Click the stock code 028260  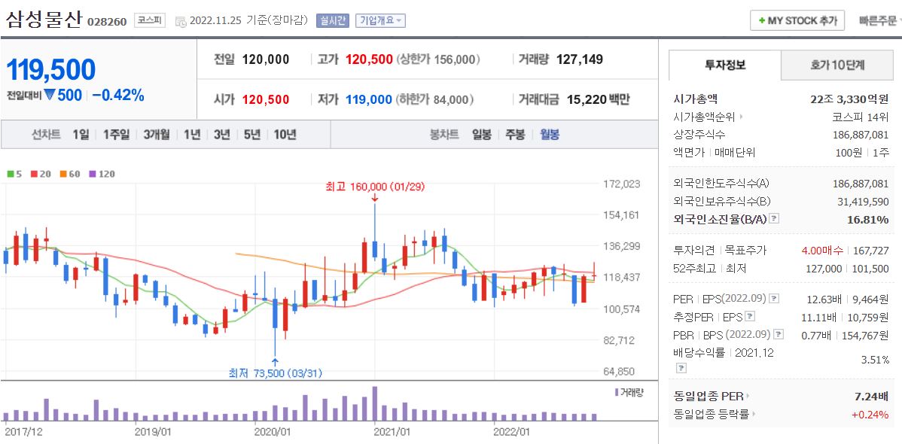pyautogui.click(x=107, y=23)
